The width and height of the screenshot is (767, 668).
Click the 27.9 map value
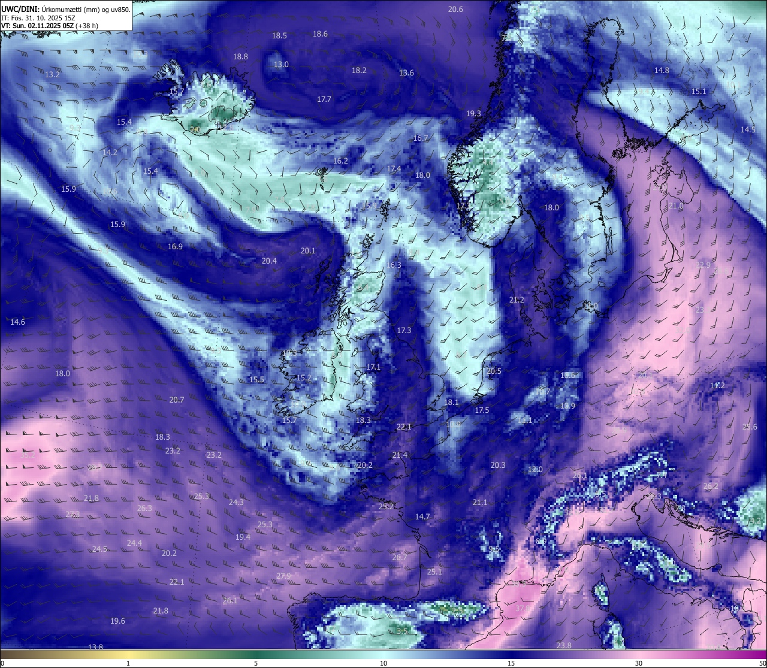pos(283,576)
